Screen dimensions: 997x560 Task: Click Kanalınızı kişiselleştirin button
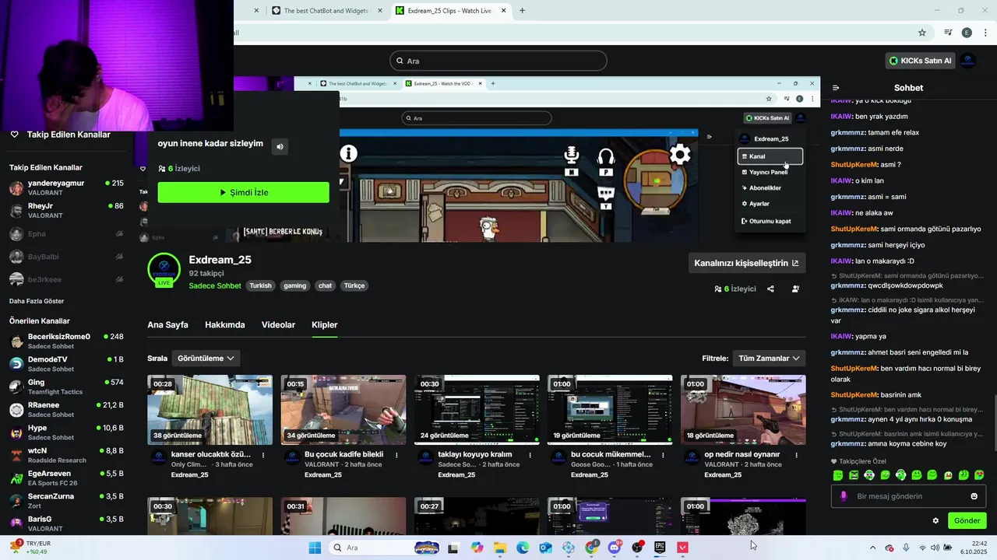(x=746, y=263)
